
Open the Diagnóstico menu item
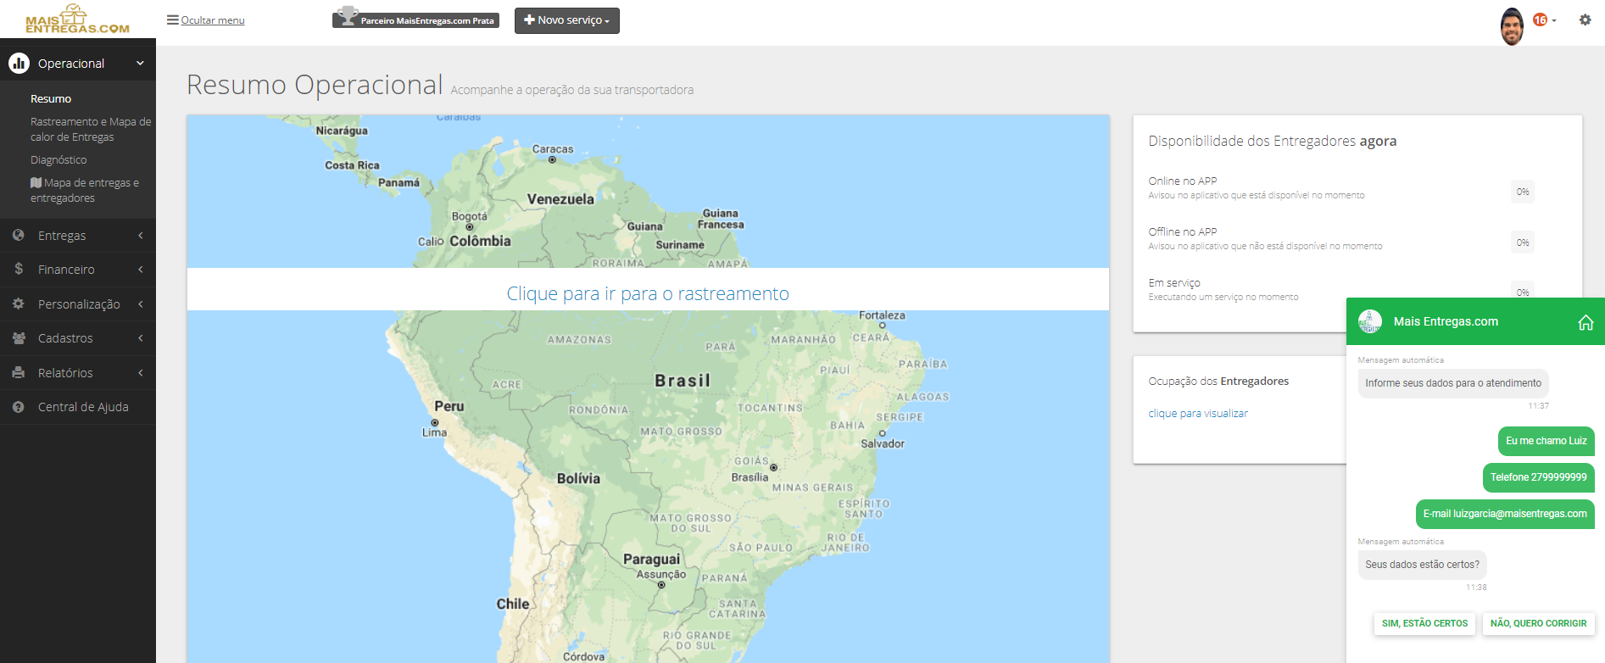(x=59, y=159)
